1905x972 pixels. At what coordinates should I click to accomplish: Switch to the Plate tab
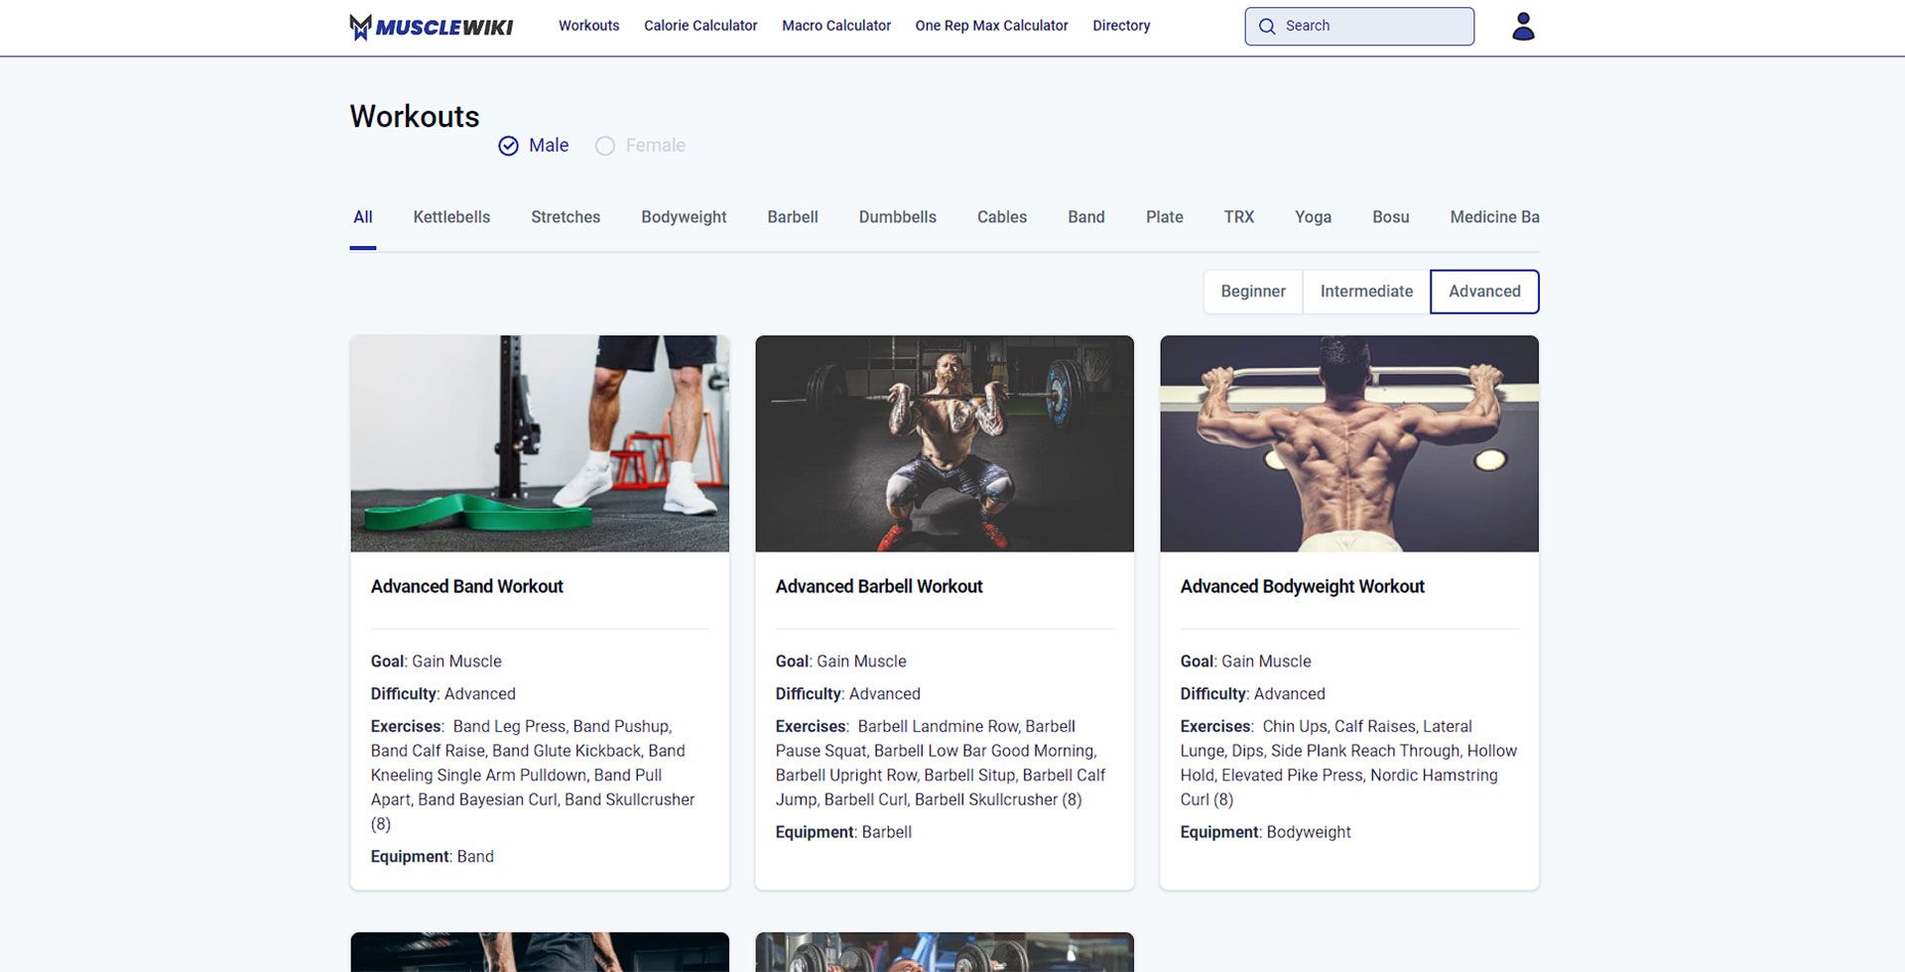(x=1165, y=217)
